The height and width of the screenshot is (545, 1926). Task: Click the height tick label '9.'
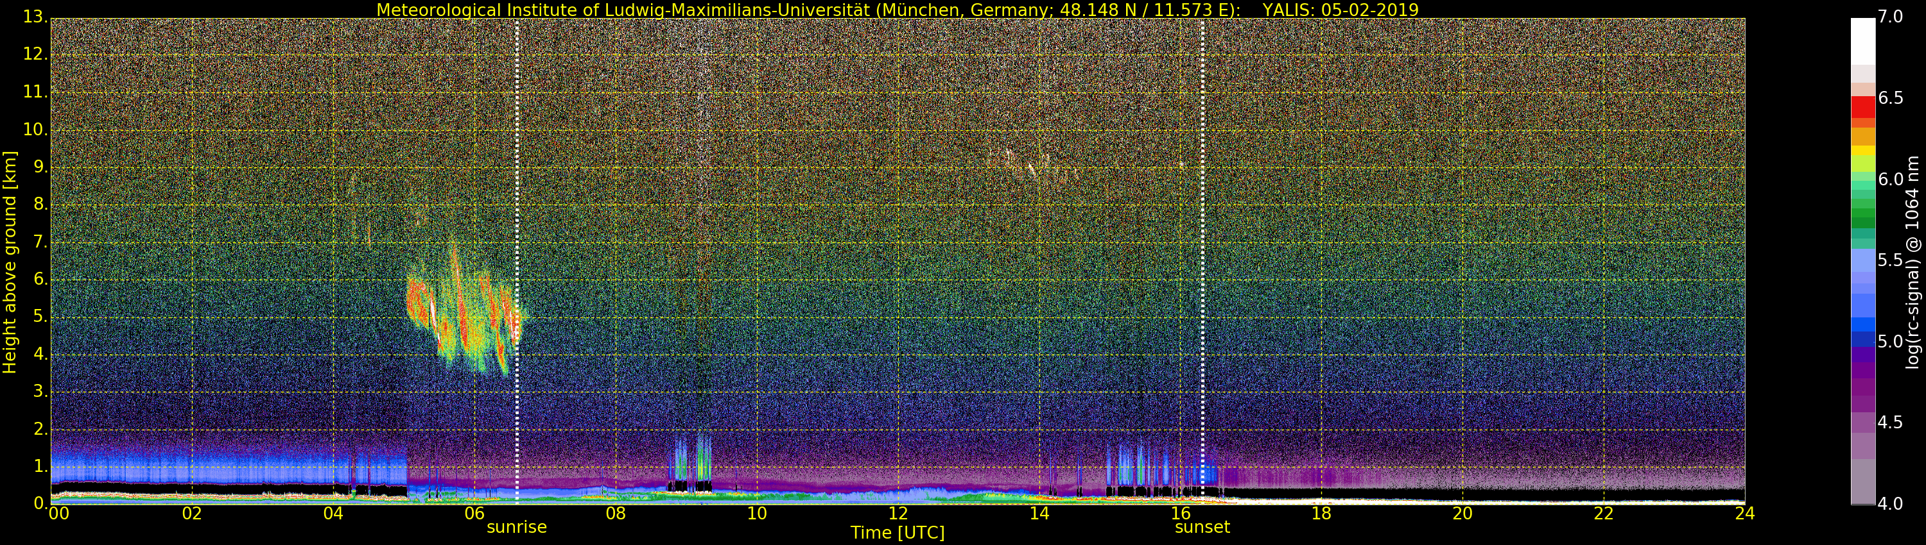click(41, 167)
